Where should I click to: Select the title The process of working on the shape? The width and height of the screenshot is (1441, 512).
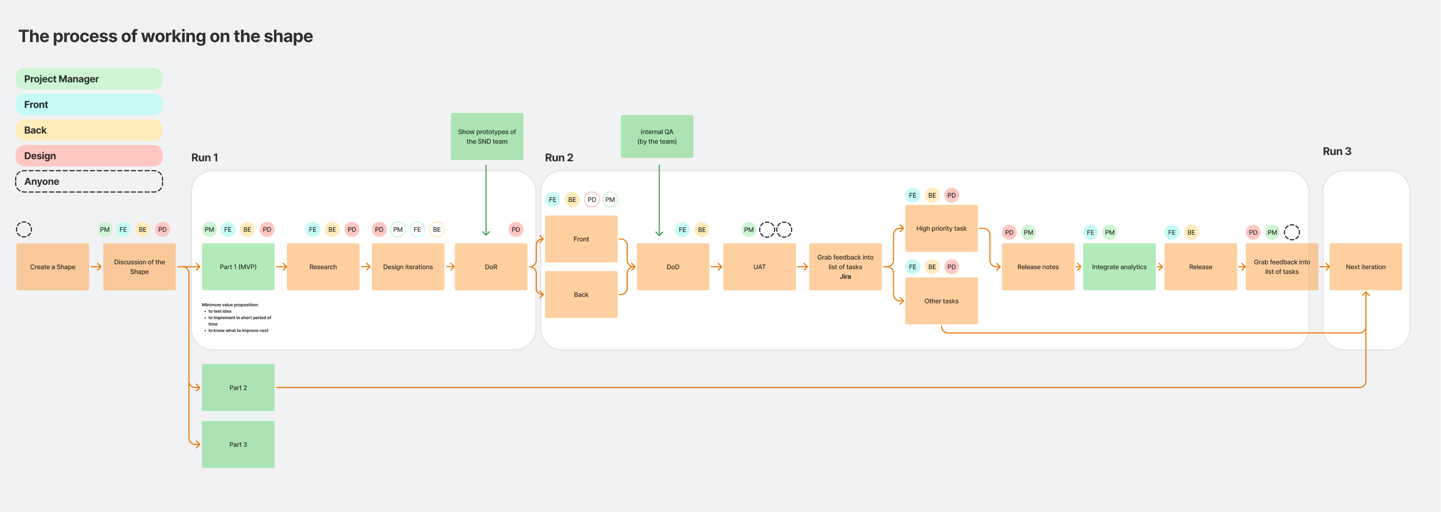166,37
